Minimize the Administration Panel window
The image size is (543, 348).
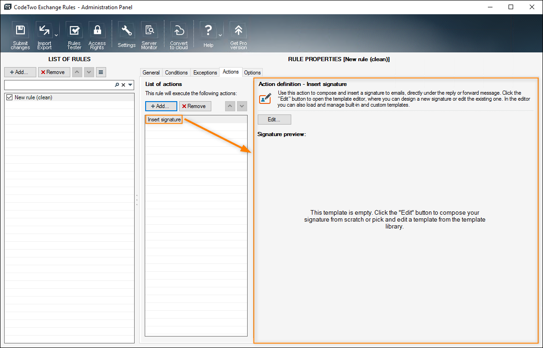point(490,7)
